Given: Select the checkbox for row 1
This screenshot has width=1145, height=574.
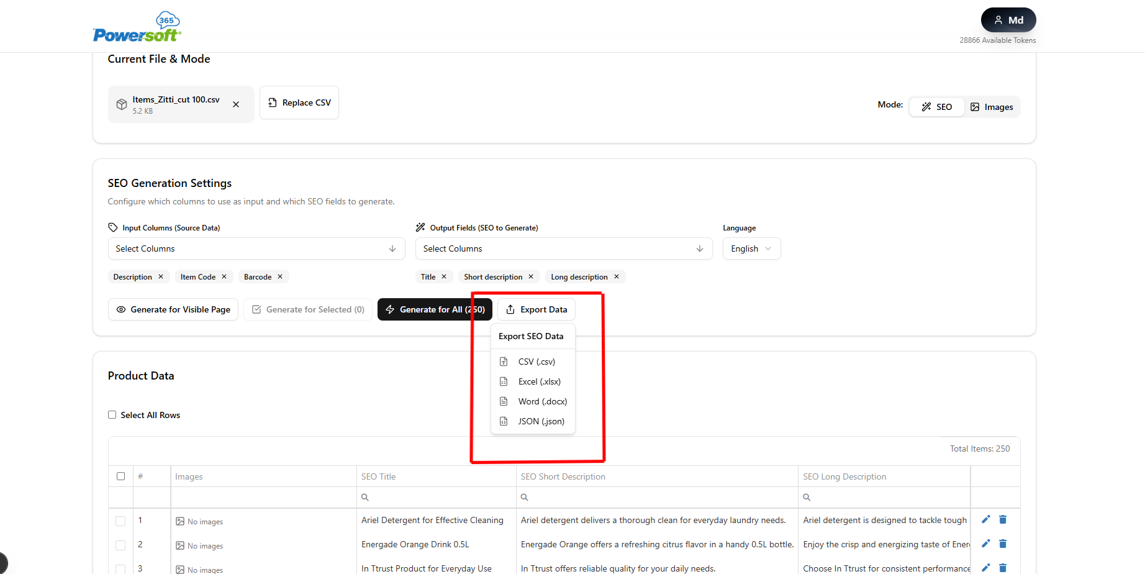Looking at the screenshot, I should [120, 521].
